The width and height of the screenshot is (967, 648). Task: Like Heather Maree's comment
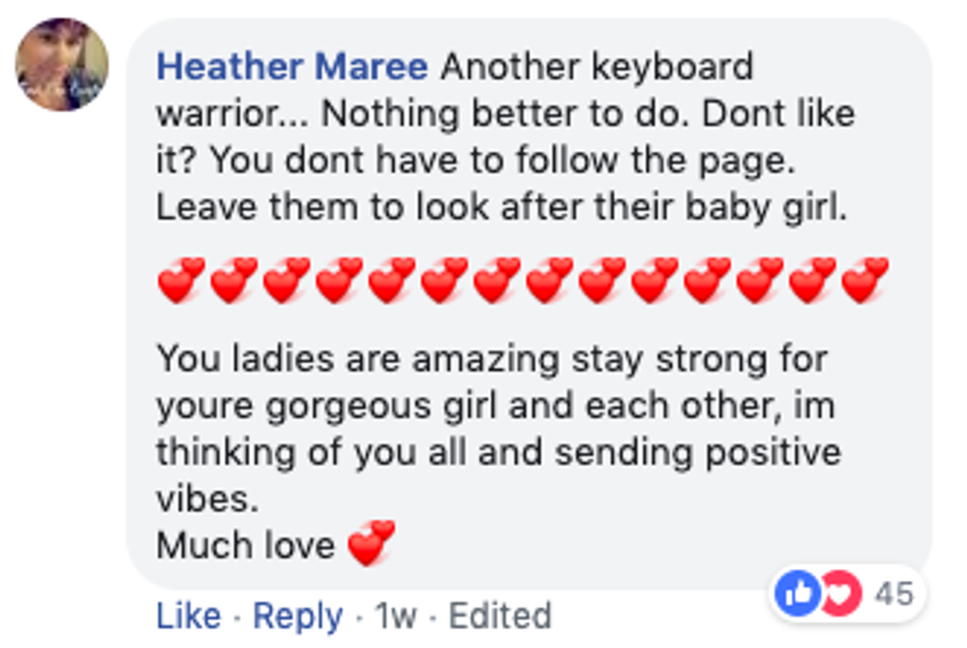pyautogui.click(x=188, y=616)
